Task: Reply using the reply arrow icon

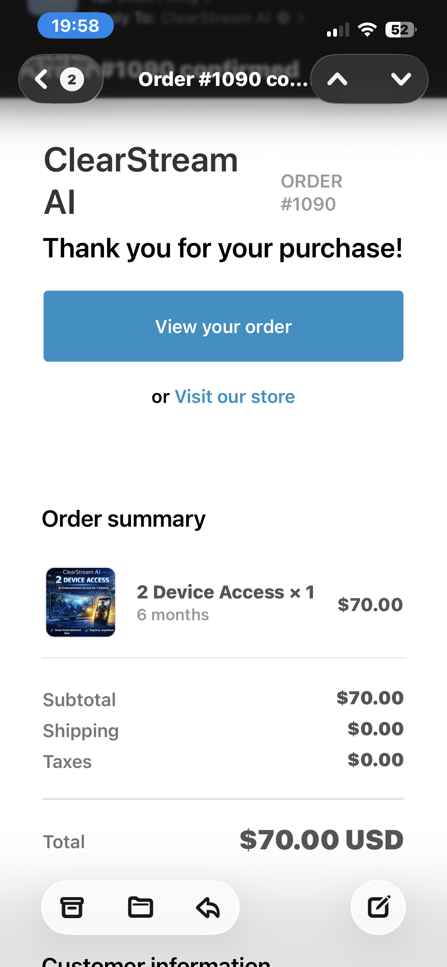Action: point(208,907)
